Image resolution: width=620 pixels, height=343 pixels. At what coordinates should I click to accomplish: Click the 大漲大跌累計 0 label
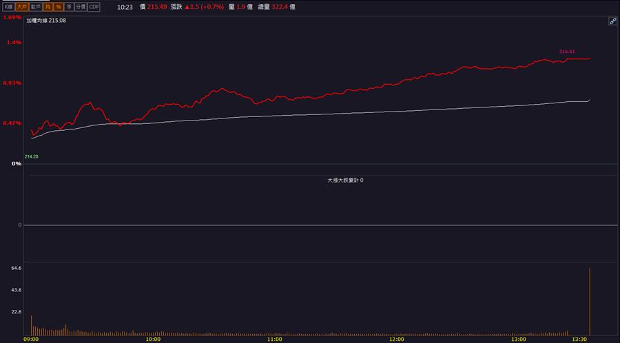tap(345, 180)
